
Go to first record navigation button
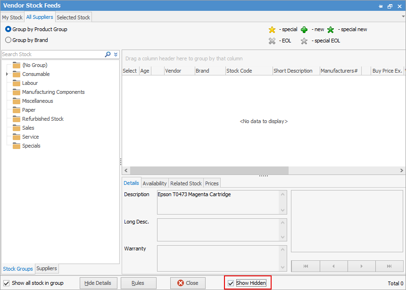click(x=306, y=266)
